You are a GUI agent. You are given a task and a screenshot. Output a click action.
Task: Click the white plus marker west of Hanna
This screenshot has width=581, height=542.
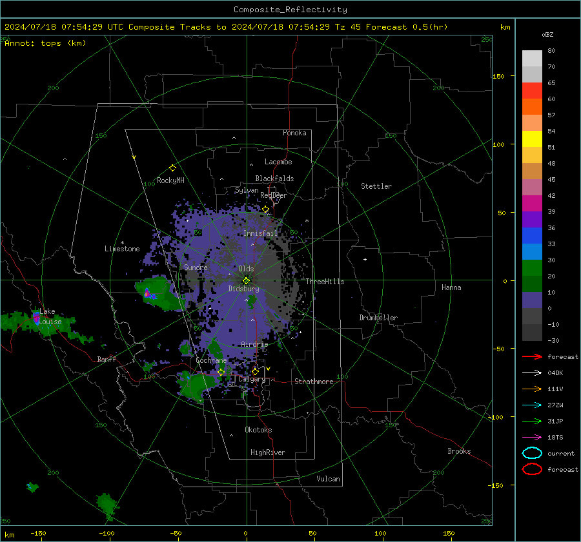tap(365, 259)
